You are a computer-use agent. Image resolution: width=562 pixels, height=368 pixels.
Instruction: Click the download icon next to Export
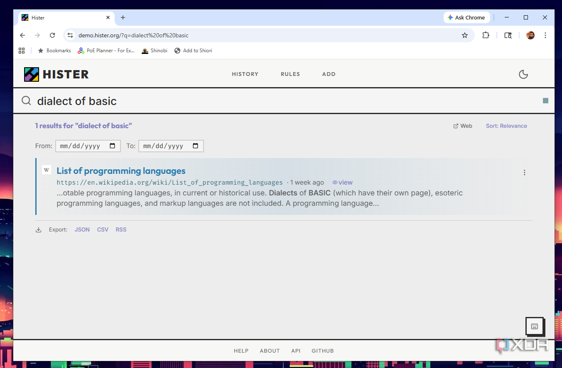pyautogui.click(x=39, y=230)
